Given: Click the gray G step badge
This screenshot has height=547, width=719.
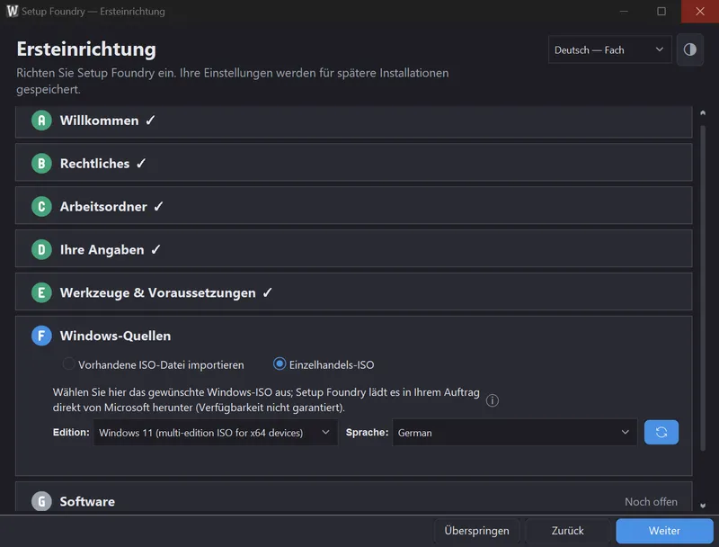Looking at the screenshot, I should pyautogui.click(x=41, y=501).
